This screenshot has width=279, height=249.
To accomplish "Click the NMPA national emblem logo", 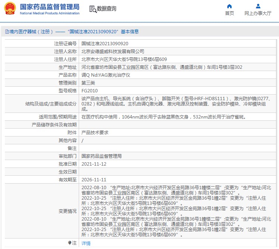I will coord(10,8).
